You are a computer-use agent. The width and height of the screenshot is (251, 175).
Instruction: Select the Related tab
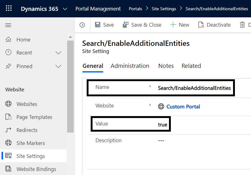(x=191, y=66)
